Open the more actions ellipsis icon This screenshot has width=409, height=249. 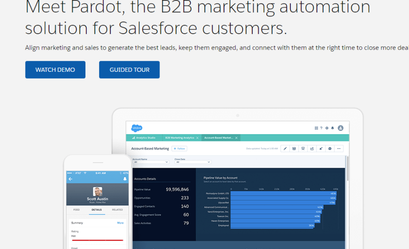(x=339, y=149)
